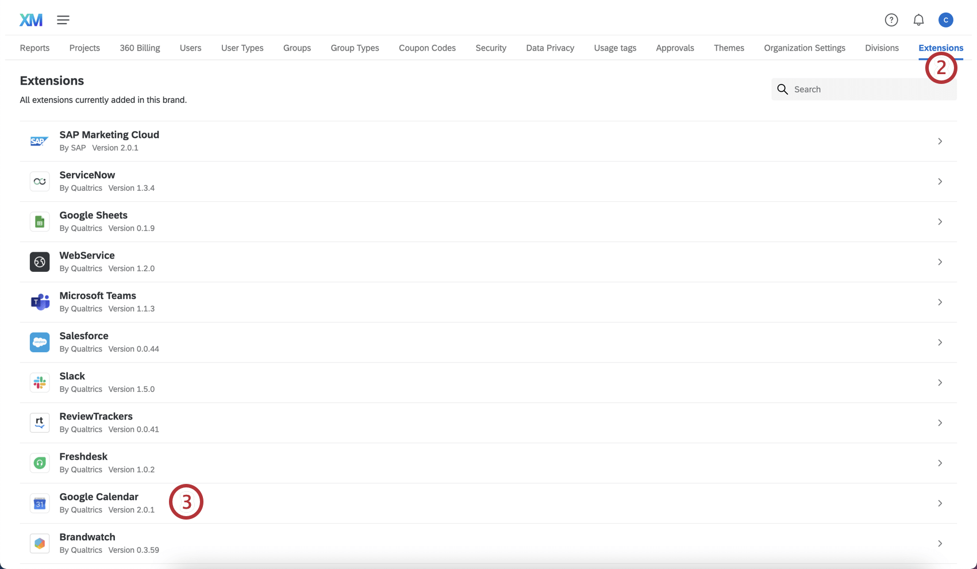Click the XM logo in the top left
The image size is (977, 569).
[x=31, y=19]
